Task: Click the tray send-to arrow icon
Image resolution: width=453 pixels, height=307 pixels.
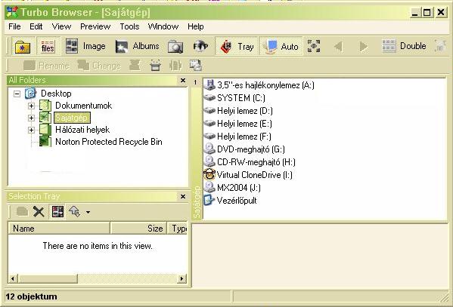Action: pos(75,212)
